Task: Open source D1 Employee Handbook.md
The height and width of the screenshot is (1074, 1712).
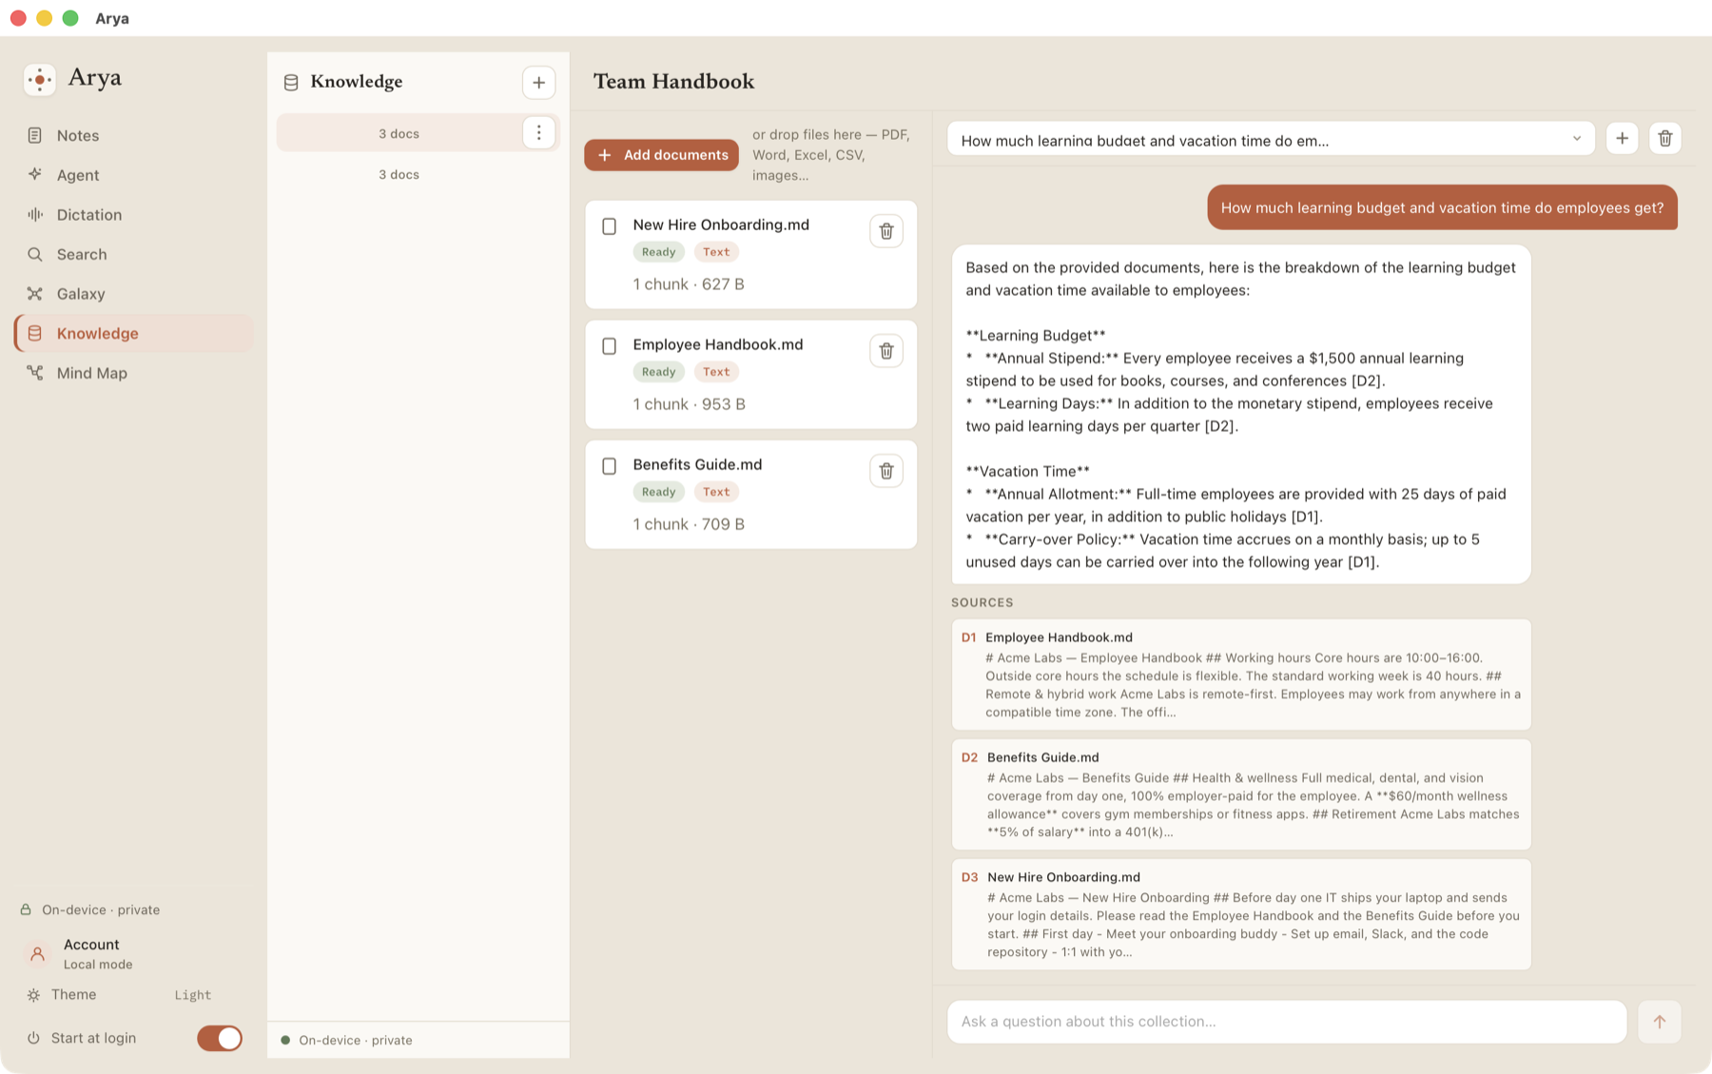Action: pos(1241,674)
